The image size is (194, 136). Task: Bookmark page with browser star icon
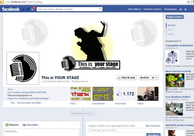(189, 2)
